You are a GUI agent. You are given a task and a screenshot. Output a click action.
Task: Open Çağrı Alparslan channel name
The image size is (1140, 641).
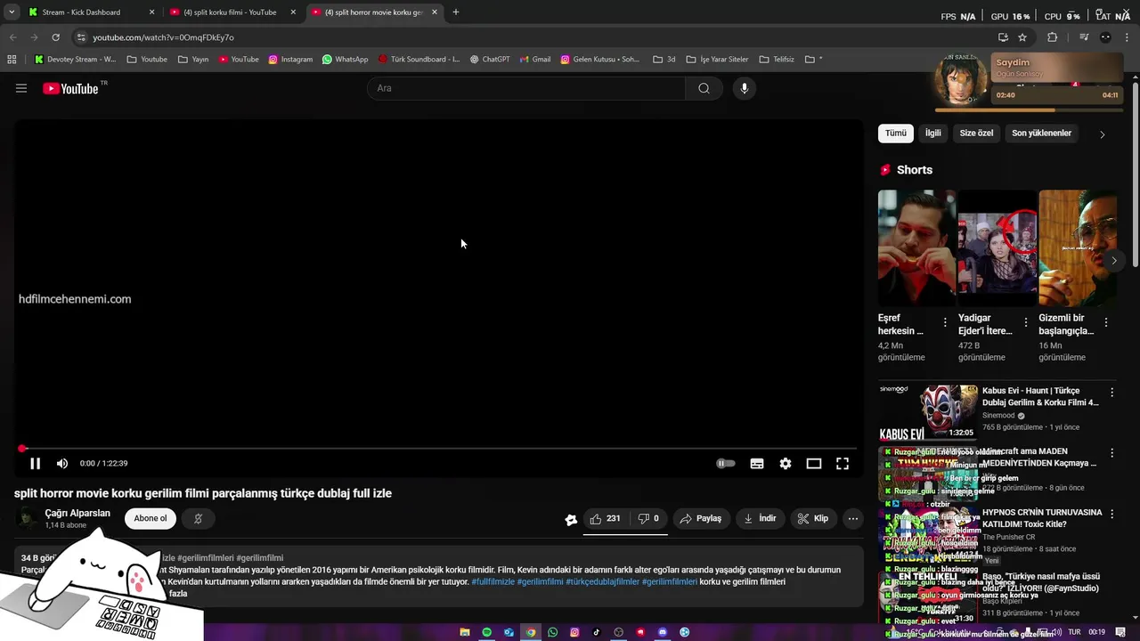[x=77, y=513]
